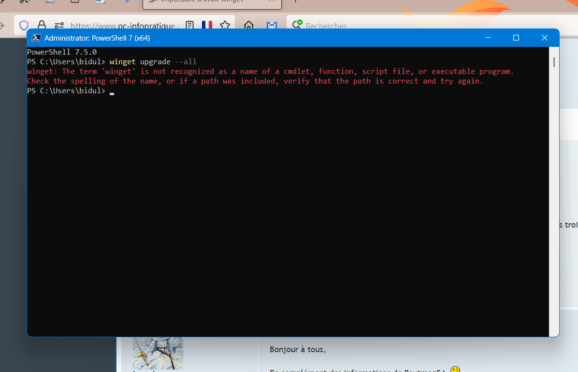Click the 'winget upgrade --all' command text
The image size is (578, 372).
pos(153,61)
